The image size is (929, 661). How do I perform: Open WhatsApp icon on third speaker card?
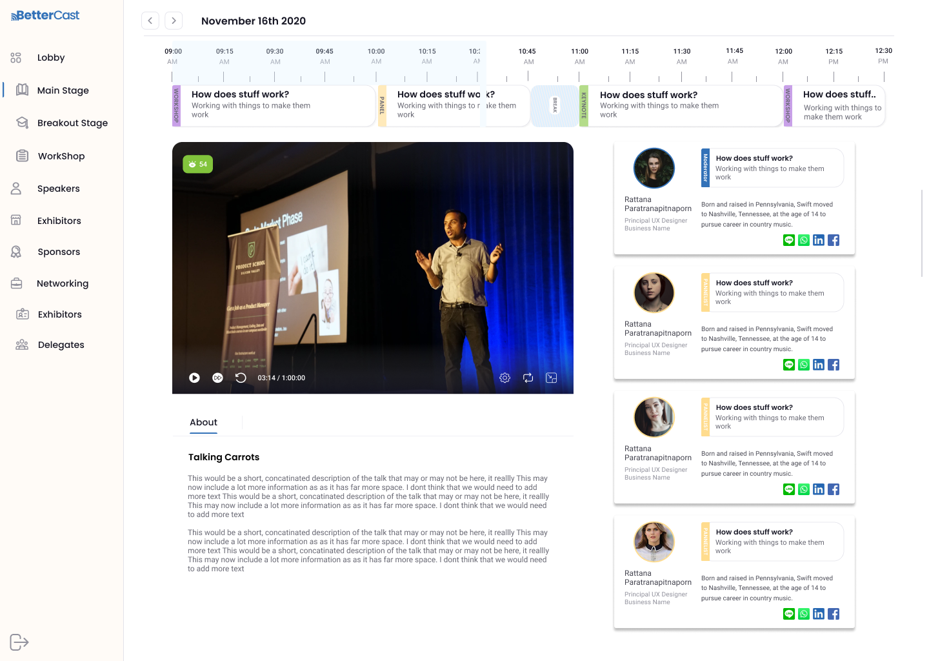(x=804, y=489)
